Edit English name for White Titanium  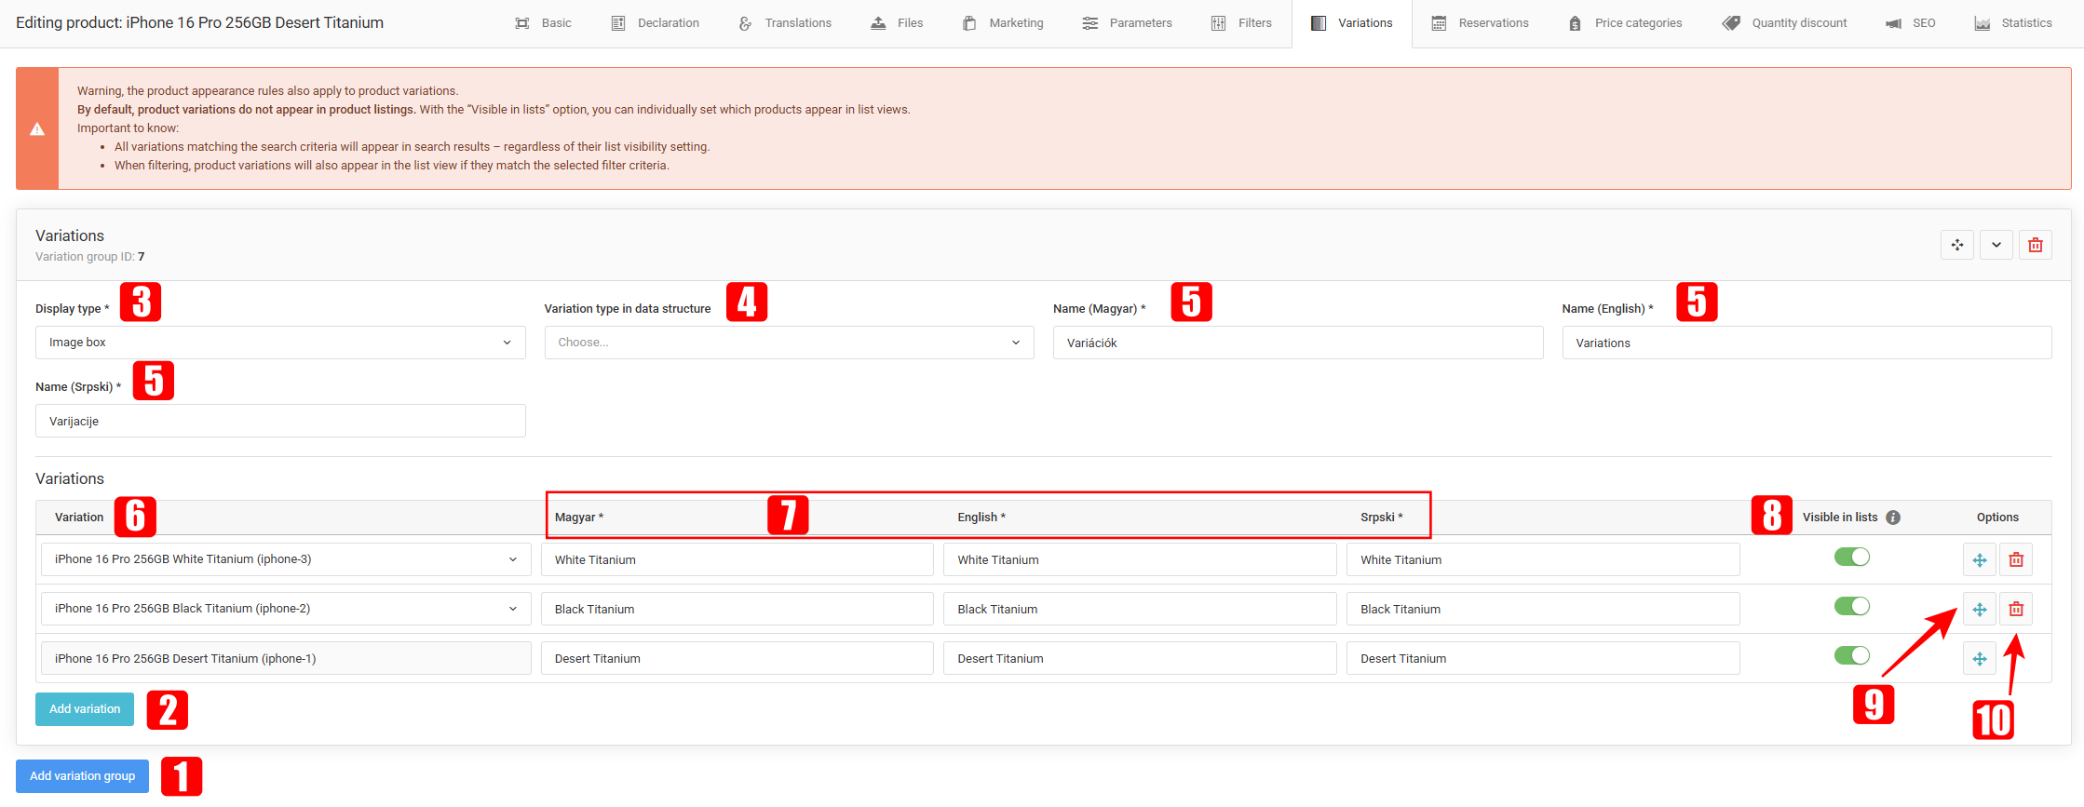click(x=1140, y=559)
